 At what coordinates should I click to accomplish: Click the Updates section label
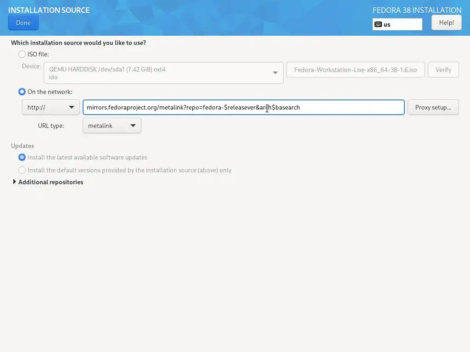22,146
